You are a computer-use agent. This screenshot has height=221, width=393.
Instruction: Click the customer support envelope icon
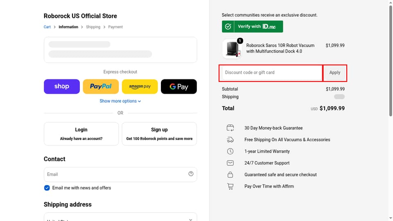pyautogui.click(x=230, y=163)
